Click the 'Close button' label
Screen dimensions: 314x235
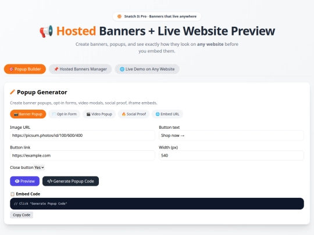(22, 168)
